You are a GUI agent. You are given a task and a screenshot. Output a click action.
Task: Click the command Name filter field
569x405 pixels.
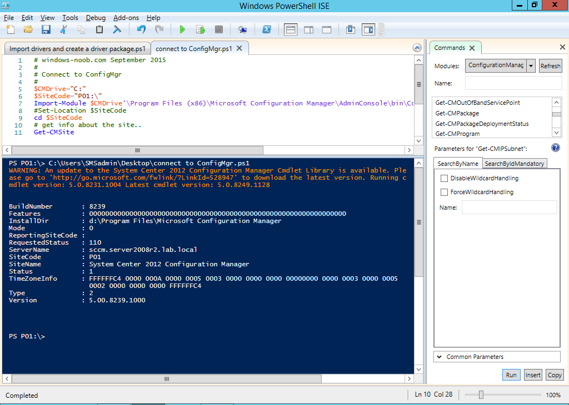[x=513, y=83]
